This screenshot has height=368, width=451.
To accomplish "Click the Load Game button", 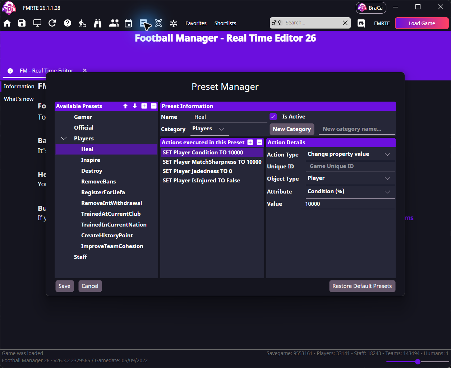I will tap(422, 23).
